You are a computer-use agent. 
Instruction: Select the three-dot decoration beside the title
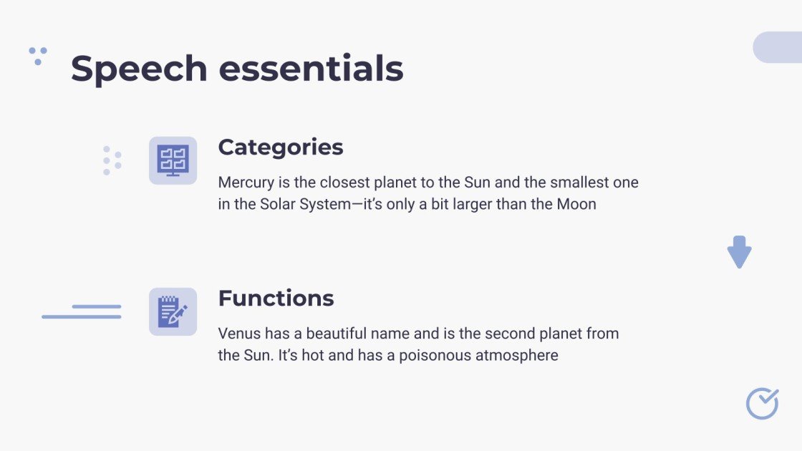point(38,55)
